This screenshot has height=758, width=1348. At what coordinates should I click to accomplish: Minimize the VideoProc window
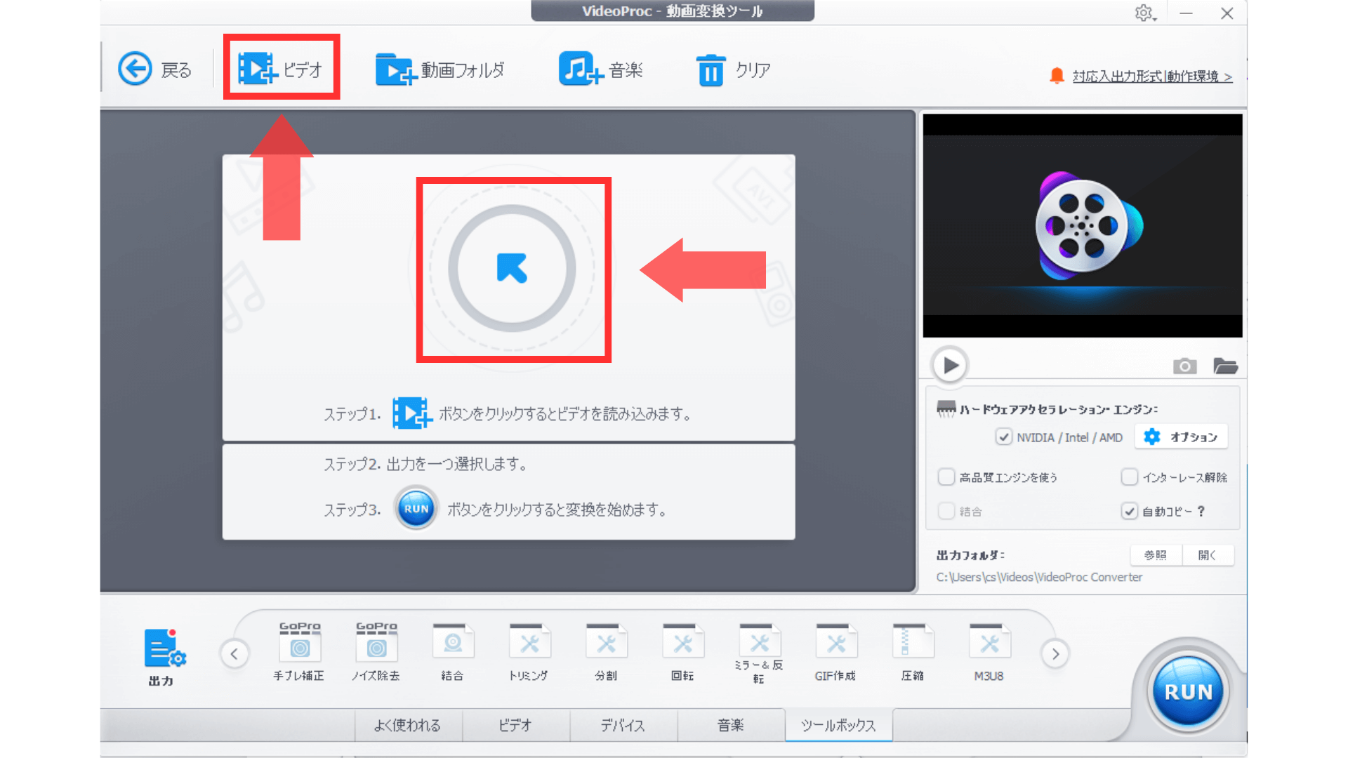pyautogui.click(x=1186, y=13)
